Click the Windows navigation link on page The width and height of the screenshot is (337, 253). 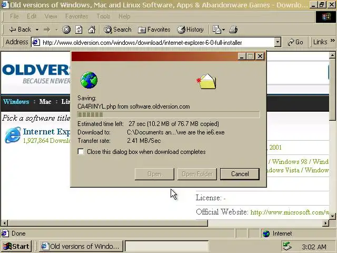pyautogui.click(x=16, y=102)
